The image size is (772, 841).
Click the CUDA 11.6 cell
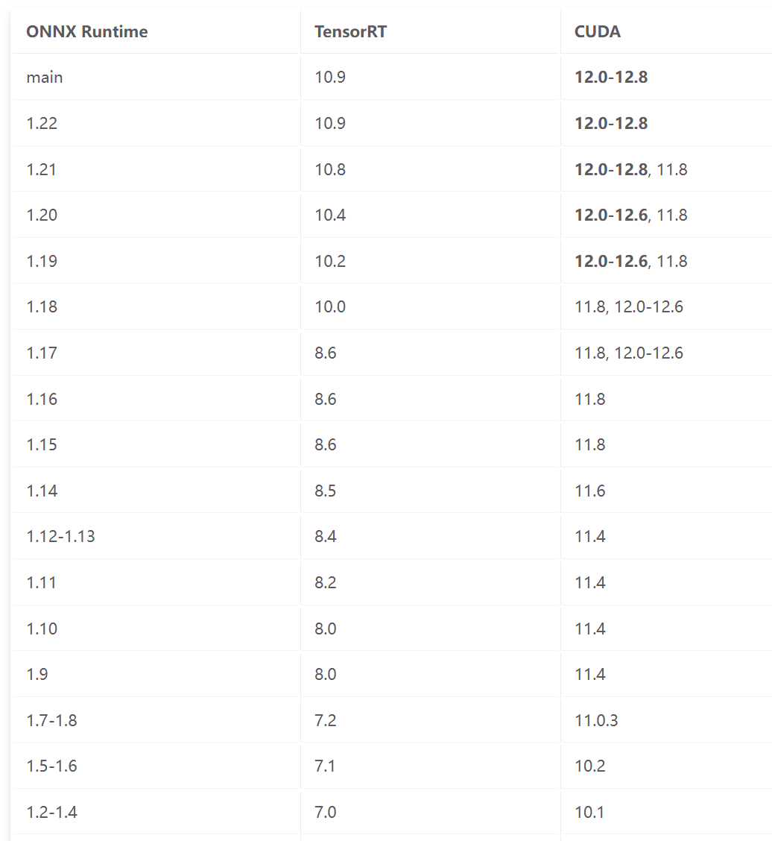pyautogui.click(x=590, y=491)
